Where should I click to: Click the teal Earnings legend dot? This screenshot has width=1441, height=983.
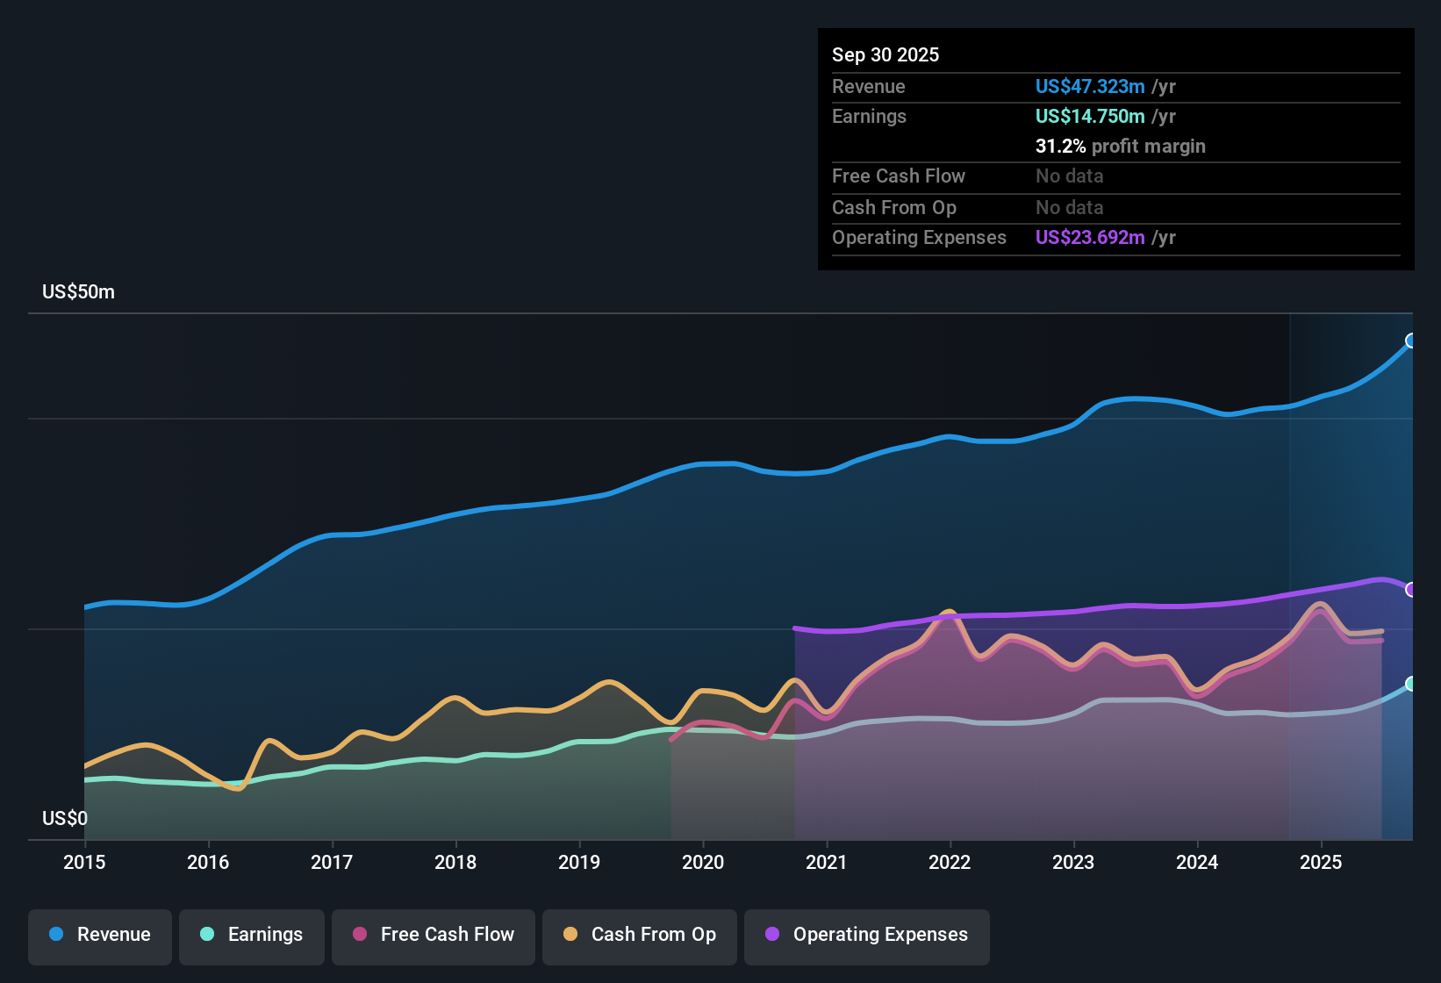click(207, 934)
